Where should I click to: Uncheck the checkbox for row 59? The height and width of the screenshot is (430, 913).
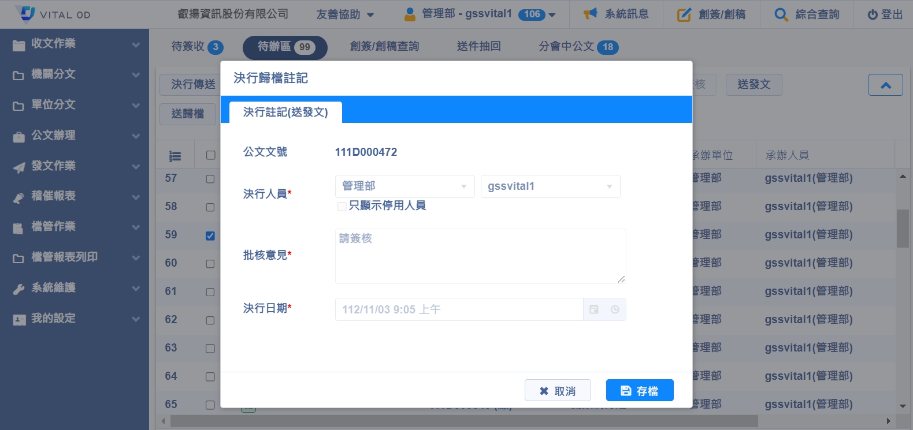(x=210, y=235)
